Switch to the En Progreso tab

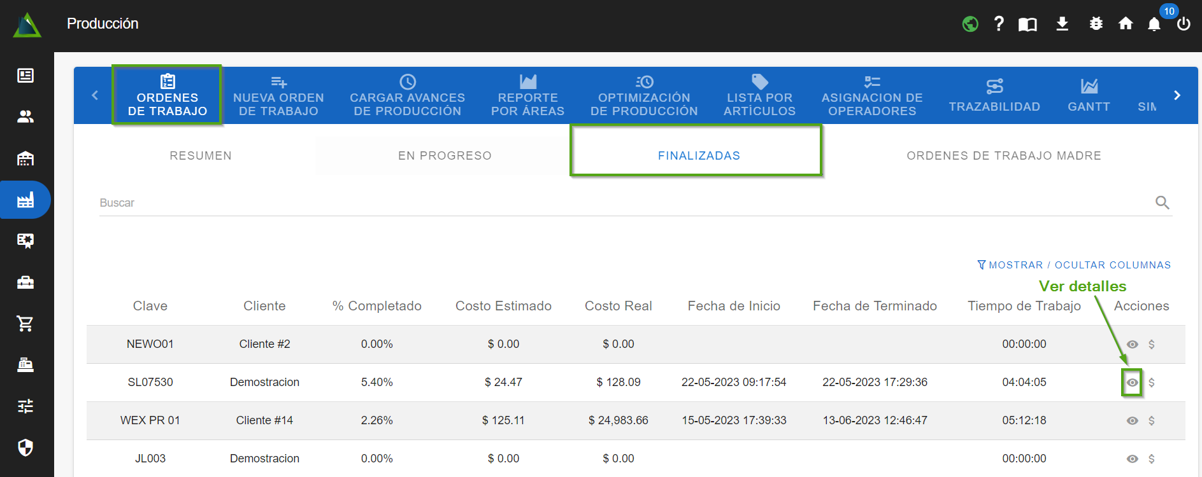coord(445,156)
